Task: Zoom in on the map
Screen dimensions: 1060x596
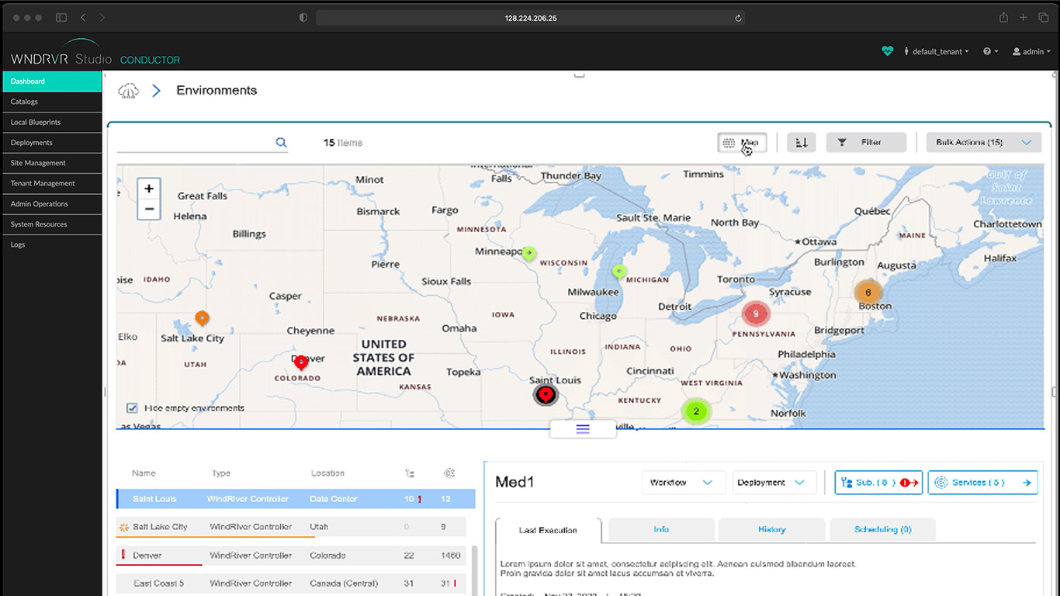Action: [149, 189]
